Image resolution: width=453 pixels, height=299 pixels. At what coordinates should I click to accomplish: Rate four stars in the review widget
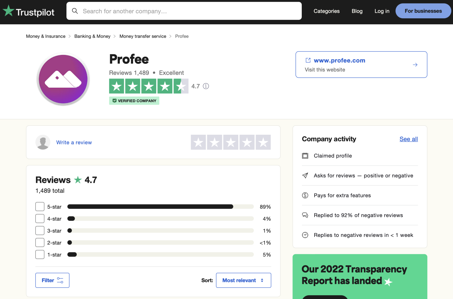247,142
